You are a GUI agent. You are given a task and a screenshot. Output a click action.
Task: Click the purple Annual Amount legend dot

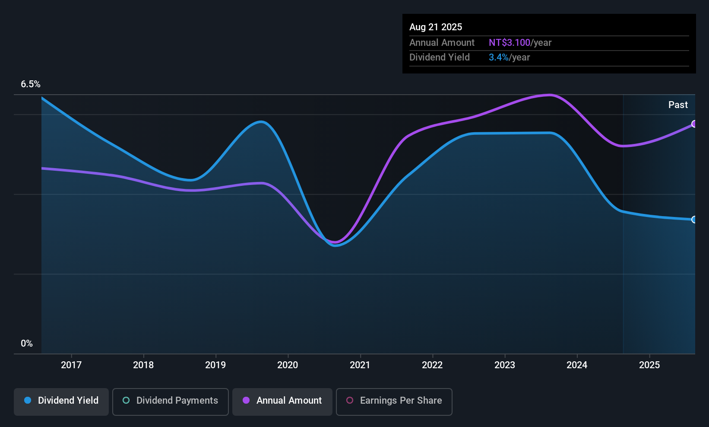(246, 401)
